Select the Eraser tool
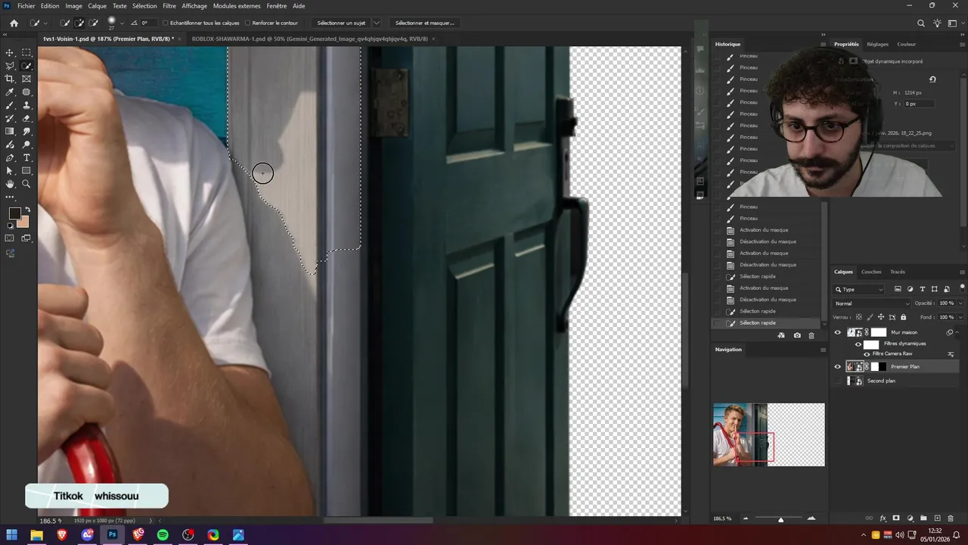968x545 pixels. click(x=26, y=118)
